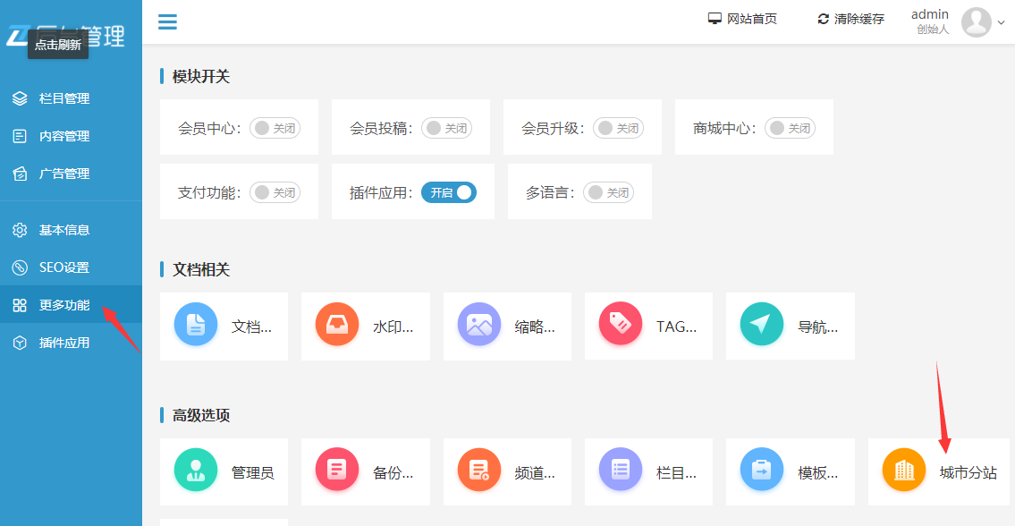Expand the admin account dropdown arrow
The width and height of the screenshot is (1015, 526).
[1002, 23]
